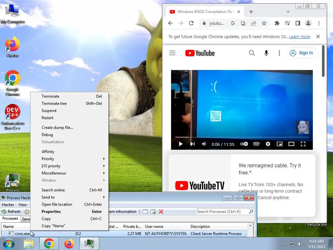Search YouTube with voice microphone
The width and height of the screenshot is (333, 250).
point(266,53)
